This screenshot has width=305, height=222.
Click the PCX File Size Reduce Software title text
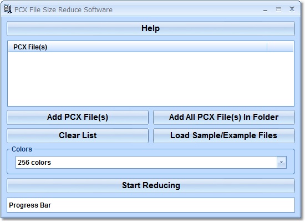63,10
